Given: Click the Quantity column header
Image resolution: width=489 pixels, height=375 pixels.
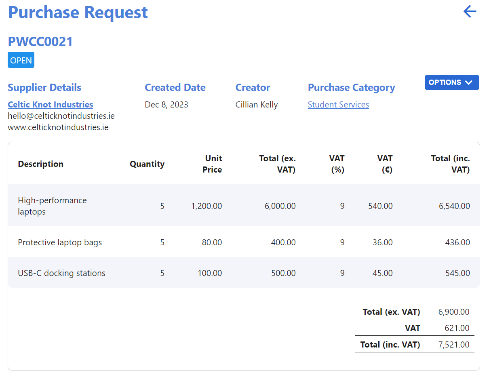Looking at the screenshot, I should (147, 164).
